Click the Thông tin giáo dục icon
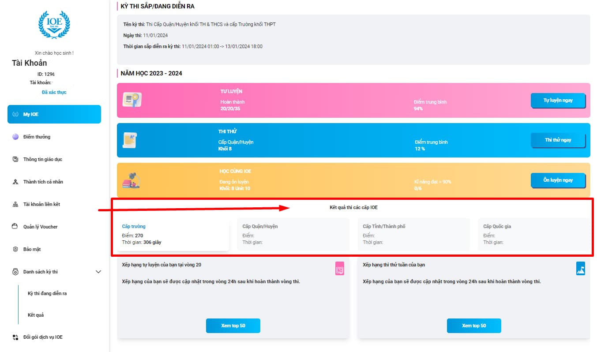The width and height of the screenshot is (597, 352). coord(15,159)
